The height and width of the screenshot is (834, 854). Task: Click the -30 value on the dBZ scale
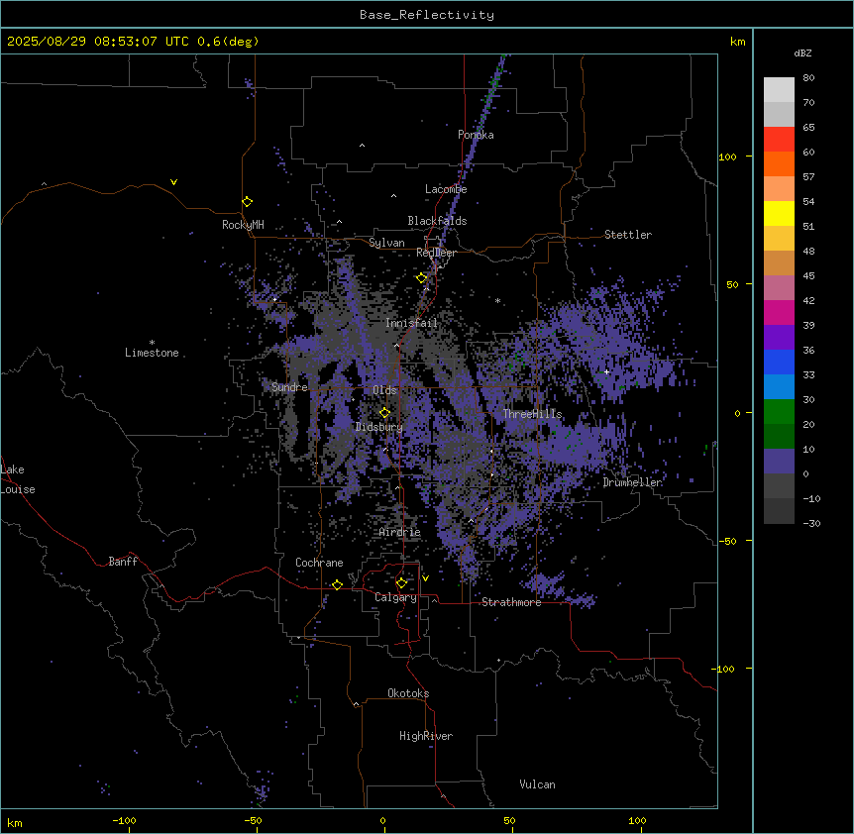(x=811, y=523)
